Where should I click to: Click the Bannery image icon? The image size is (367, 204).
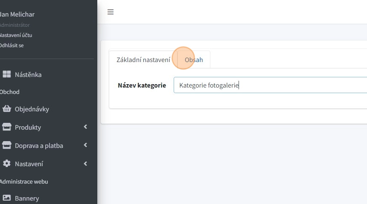tap(7, 198)
